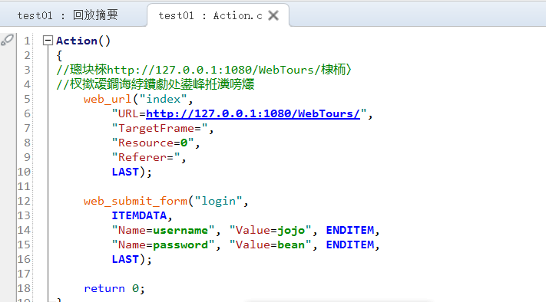Image resolution: width=546 pixels, height=302 pixels.
Task: Click "Name=username" on line 14
Action: [x=163, y=231]
